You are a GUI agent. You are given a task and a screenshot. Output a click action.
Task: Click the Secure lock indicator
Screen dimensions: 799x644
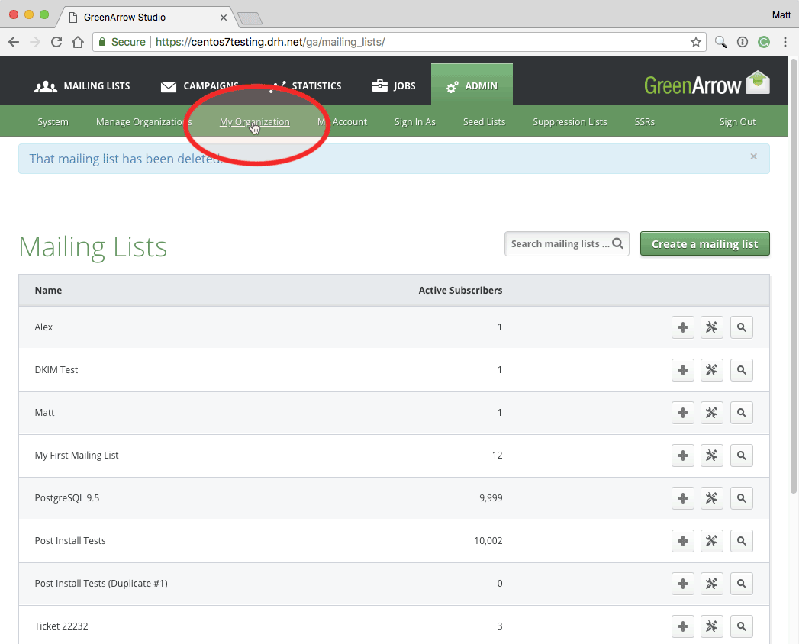tap(122, 42)
